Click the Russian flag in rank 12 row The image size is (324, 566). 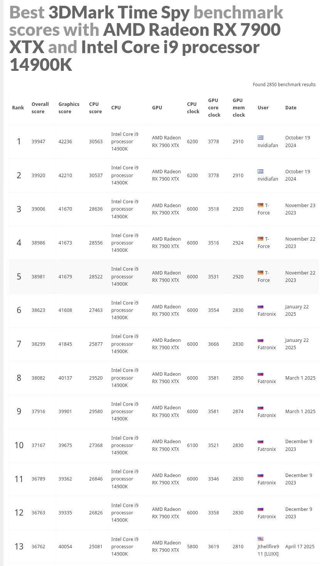(260, 509)
